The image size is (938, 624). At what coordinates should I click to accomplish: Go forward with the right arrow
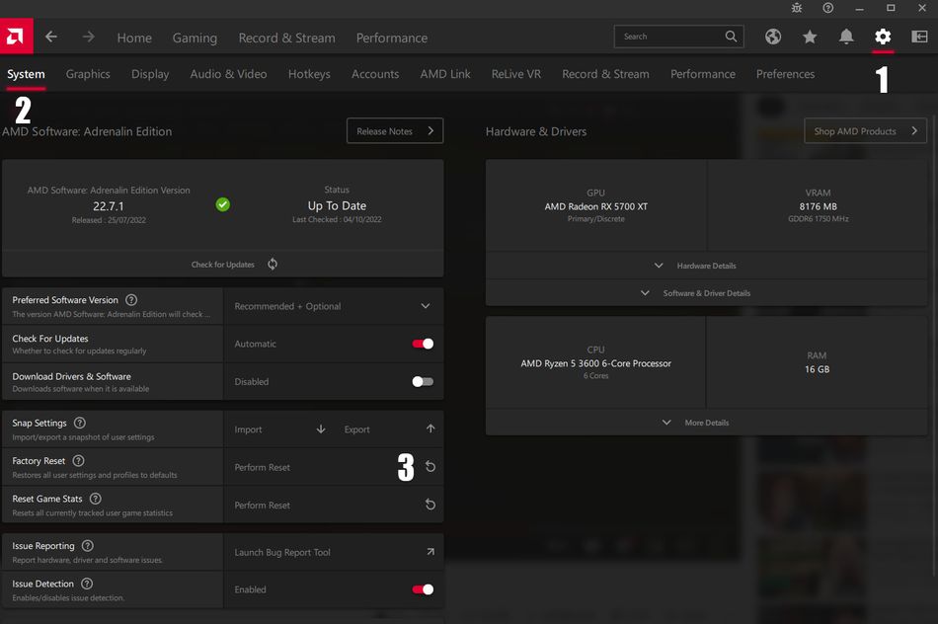point(89,38)
